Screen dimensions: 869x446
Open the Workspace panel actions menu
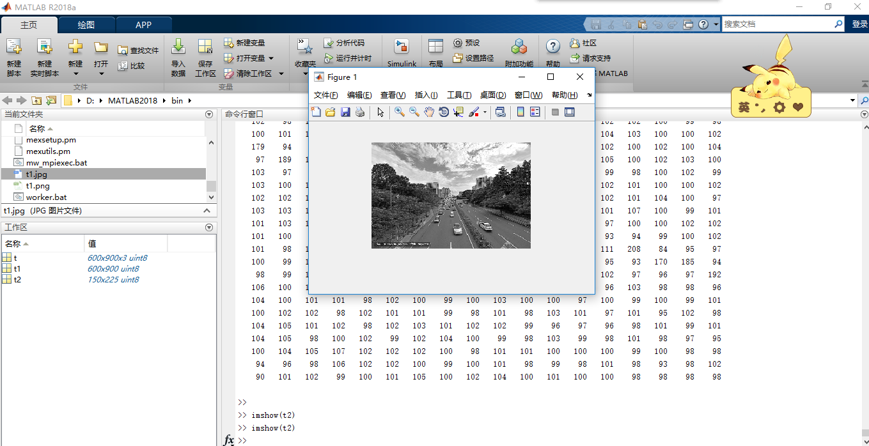click(209, 227)
